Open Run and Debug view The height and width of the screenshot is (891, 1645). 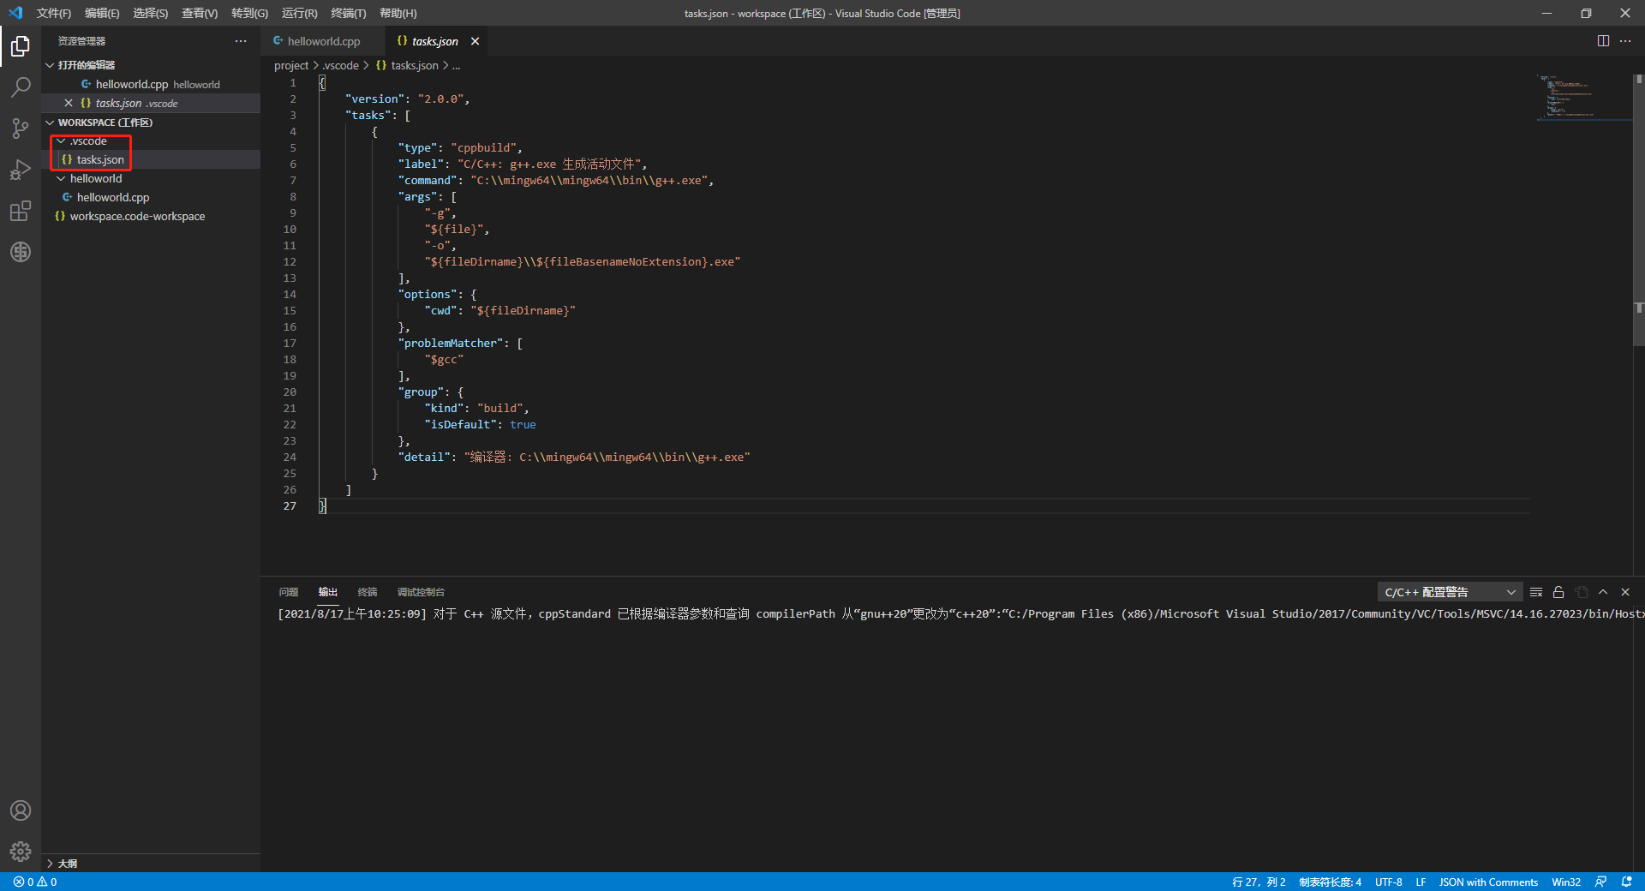coord(21,170)
